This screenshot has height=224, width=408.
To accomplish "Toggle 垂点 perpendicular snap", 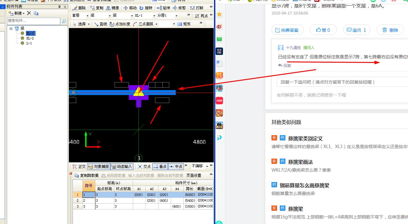I will (x=160, y=166).
